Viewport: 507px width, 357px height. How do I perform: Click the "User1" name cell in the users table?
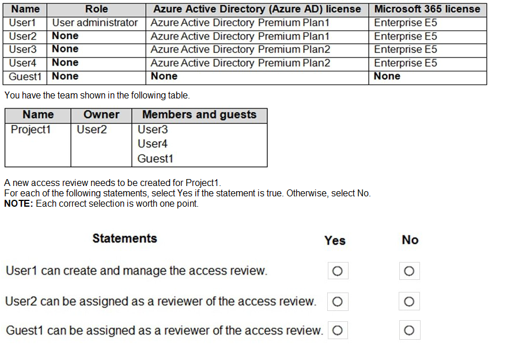(23, 23)
